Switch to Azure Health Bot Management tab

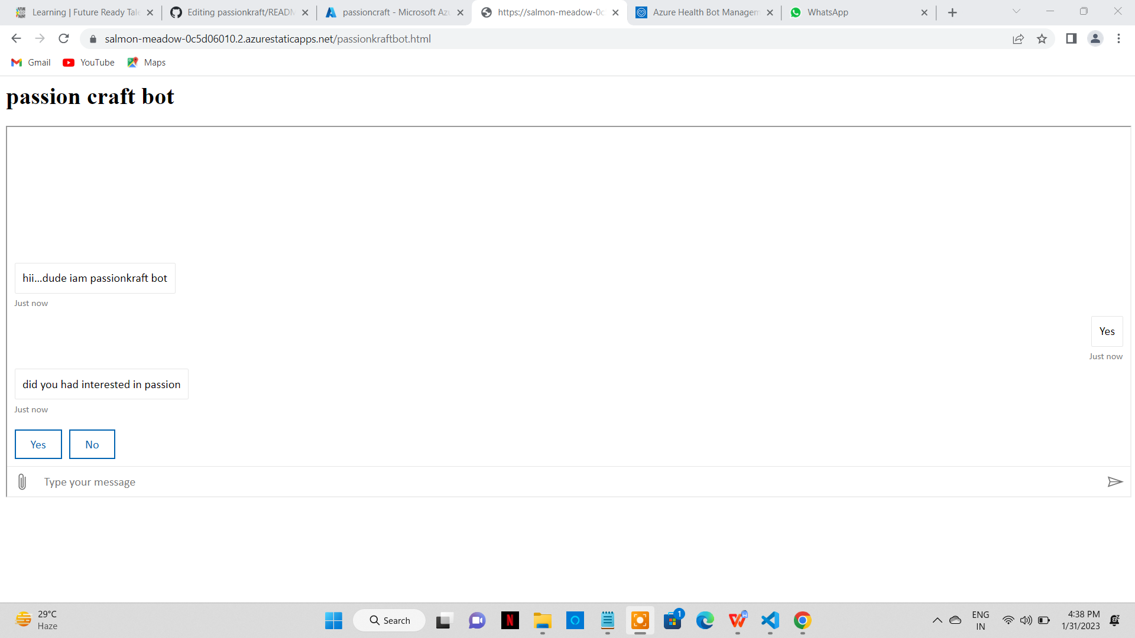[x=698, y=12]
